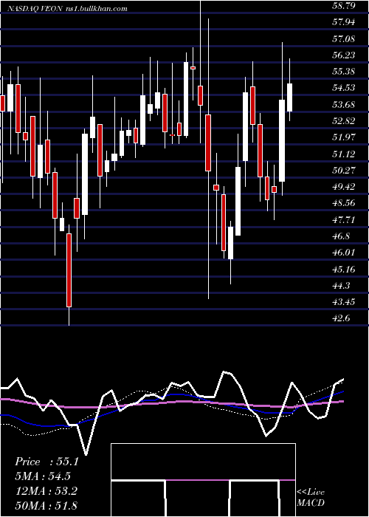Click the 53.68 price axis label
The image size is (369, 517).
(344, 105)
